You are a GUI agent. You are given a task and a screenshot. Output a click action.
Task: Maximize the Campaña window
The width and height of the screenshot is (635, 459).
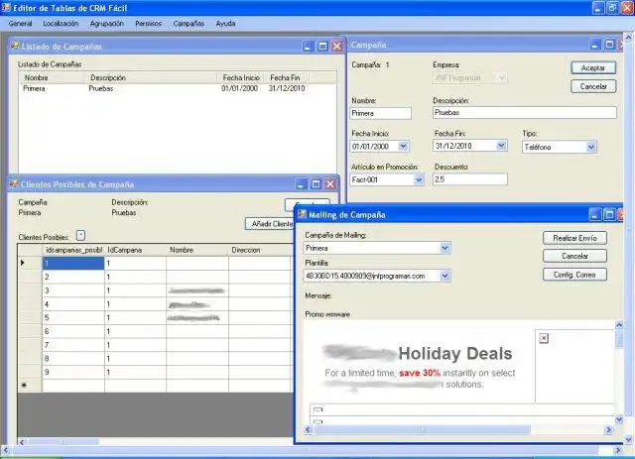tap(609, 45)
